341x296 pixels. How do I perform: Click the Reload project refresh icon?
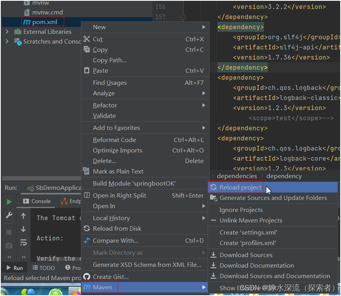pyautogui.click(x=213, y=187)
